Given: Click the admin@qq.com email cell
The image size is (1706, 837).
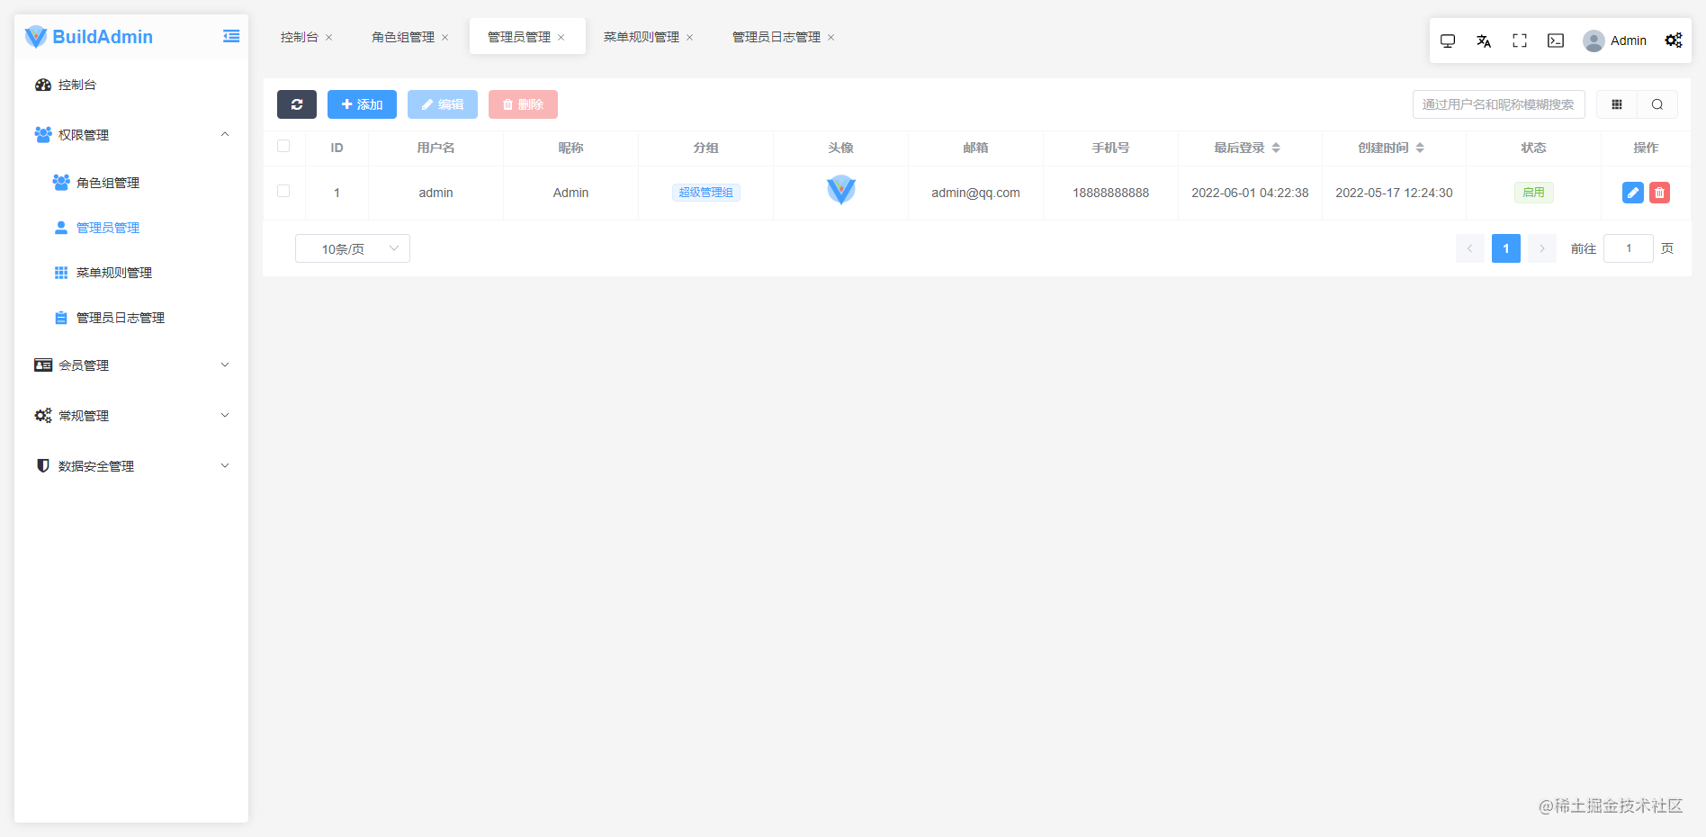Looking at the screenshot, I should click(x=975, y=193).
